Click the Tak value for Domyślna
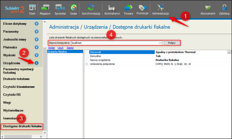Image resolution: width=232 pixels, height=139 pixels. 158,56
